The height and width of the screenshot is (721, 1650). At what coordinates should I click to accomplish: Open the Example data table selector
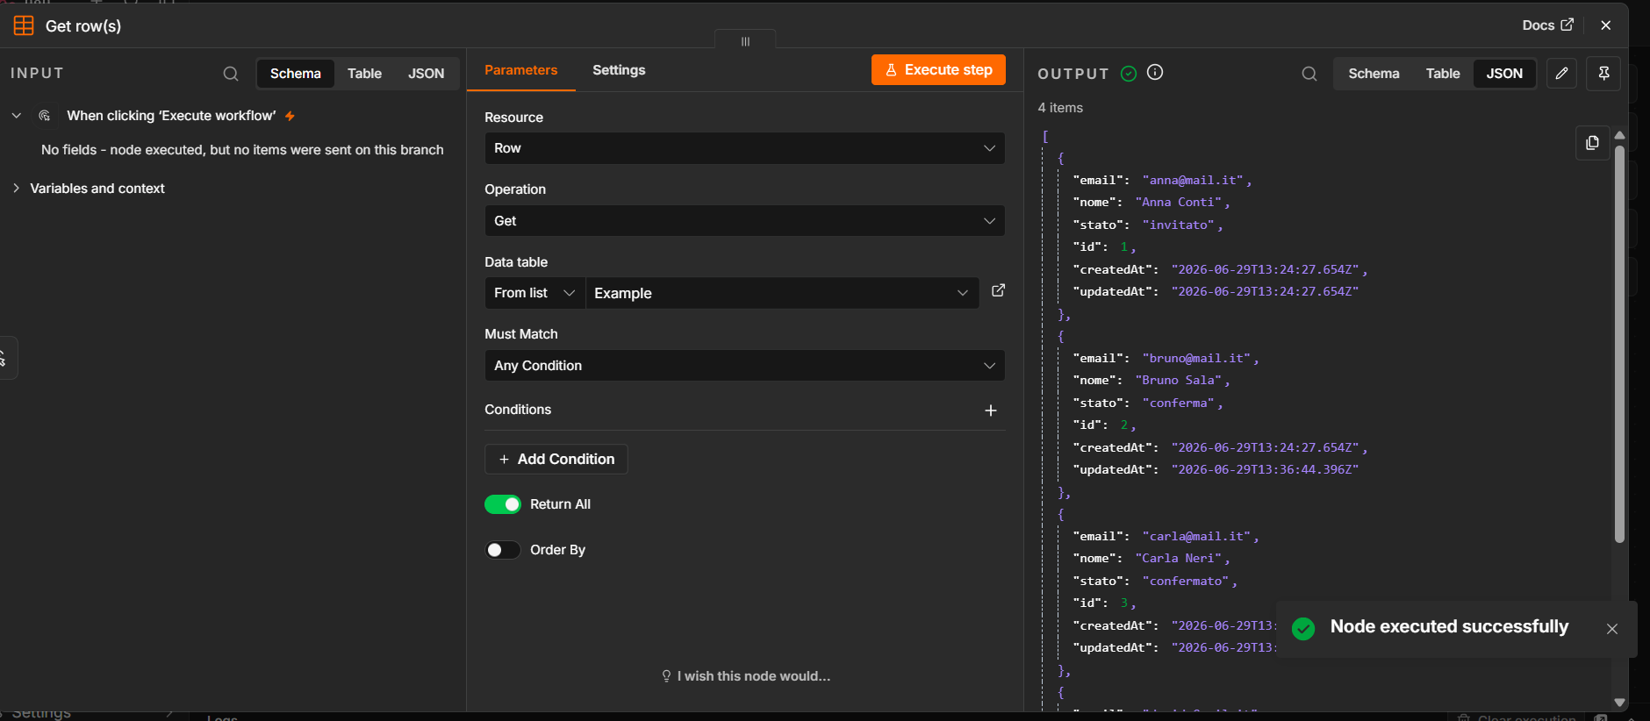click(x=782, y=293)
